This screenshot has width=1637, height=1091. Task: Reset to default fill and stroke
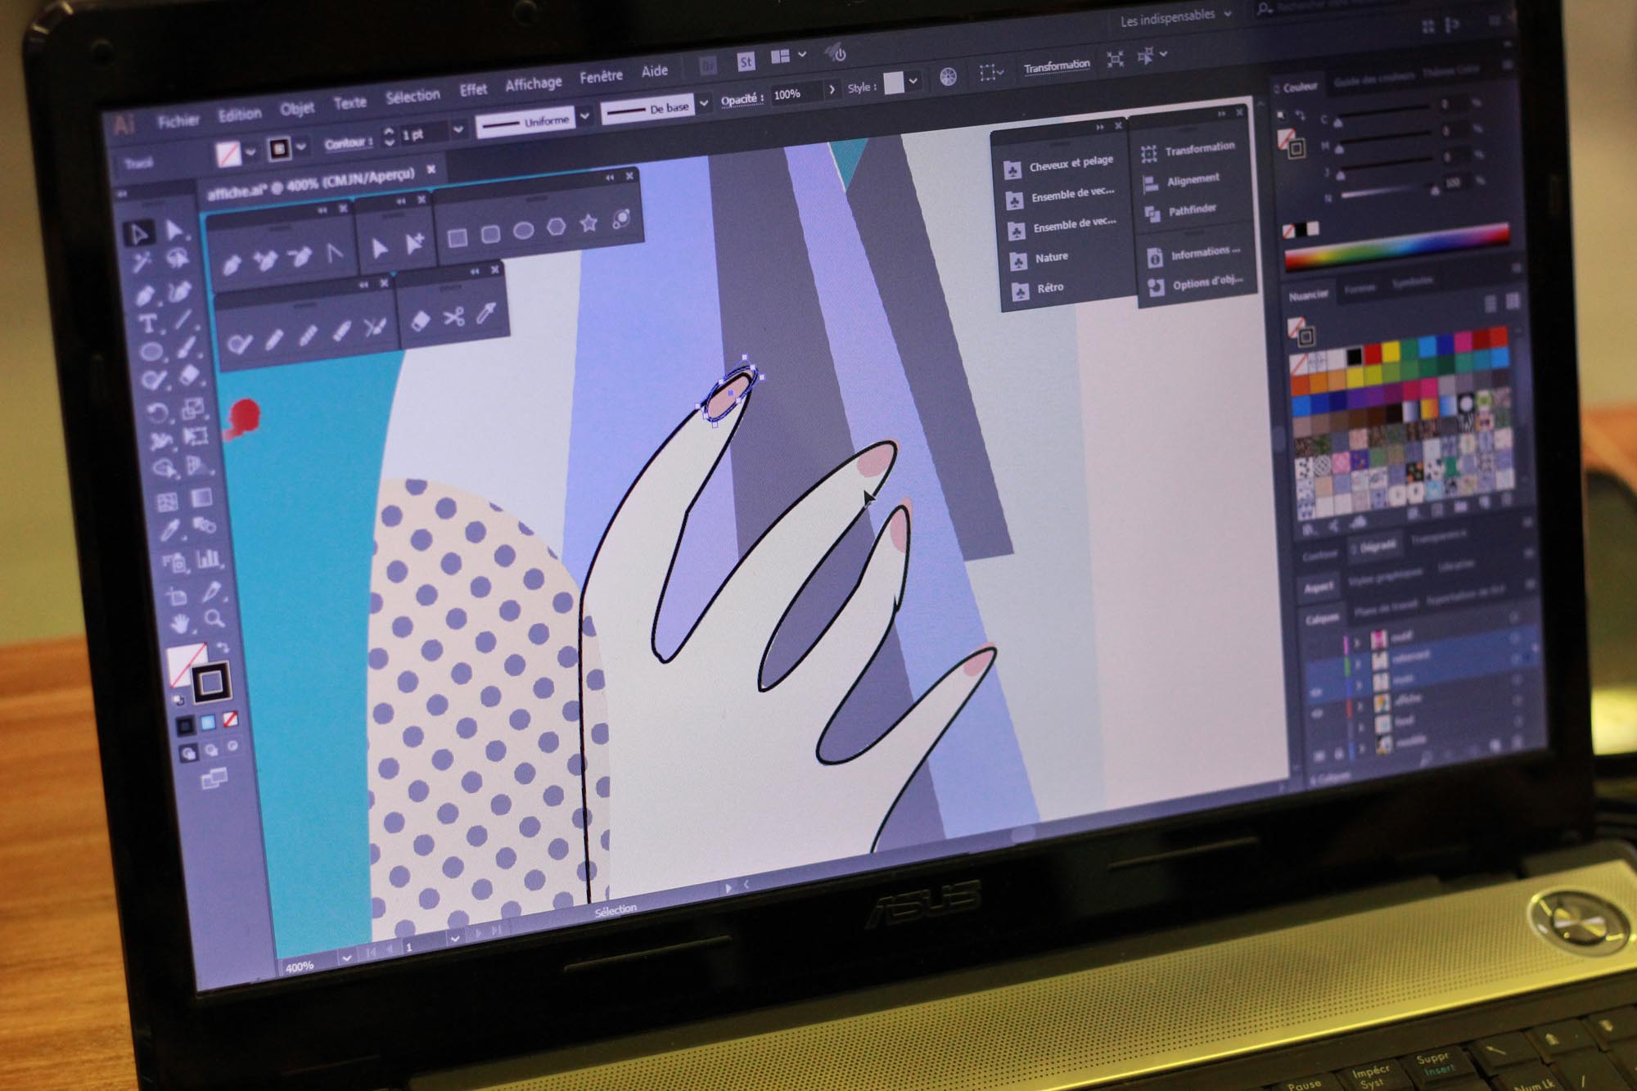click(179, 700)
